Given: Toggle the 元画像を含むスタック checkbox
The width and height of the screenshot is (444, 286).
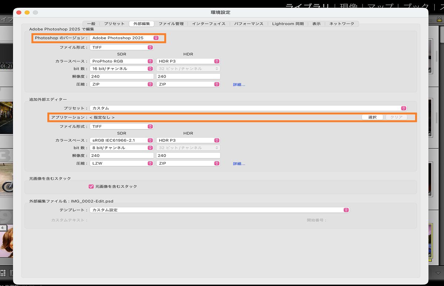Looking at the screenshot, I should pos(91,186).
